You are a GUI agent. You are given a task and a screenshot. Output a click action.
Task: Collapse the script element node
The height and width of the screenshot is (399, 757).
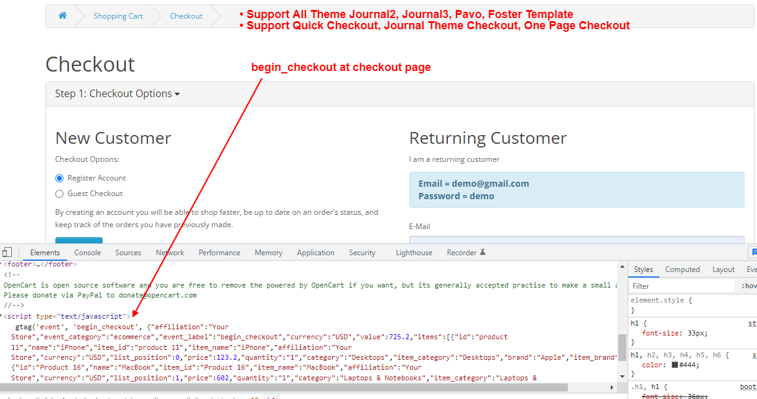(x=2, y=317)
